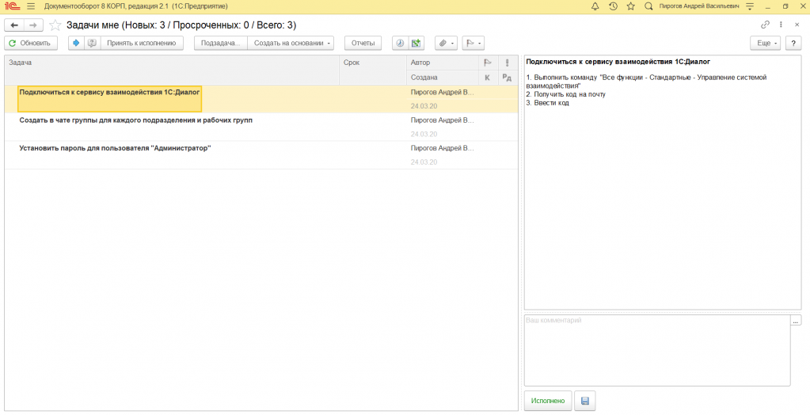Open the paperclip attachments dropdown
This screenshot has width=810, height=415.
[x=446, y=43]
